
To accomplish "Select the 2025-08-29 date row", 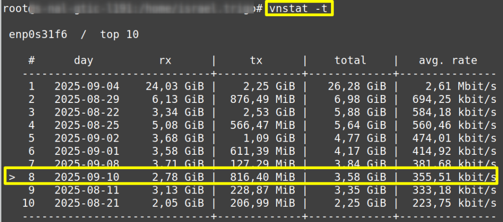I will (x=87, y=99).
